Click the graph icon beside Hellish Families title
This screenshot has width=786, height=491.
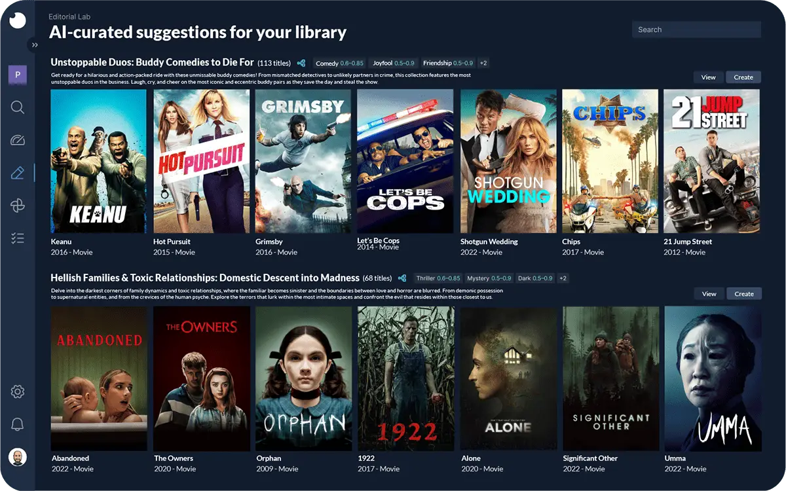tap(402, 278)
